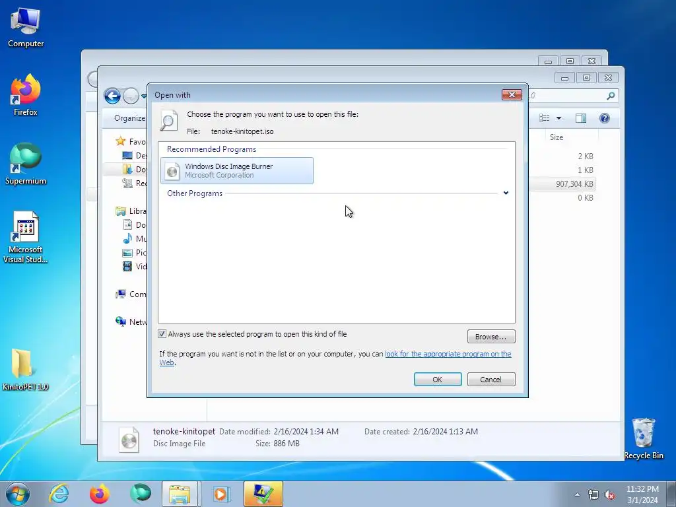The height and width of the screenshot is (507, 676).
Task: Switch to the Windows Explorer taskbar button
Action: tap(180, 494)
